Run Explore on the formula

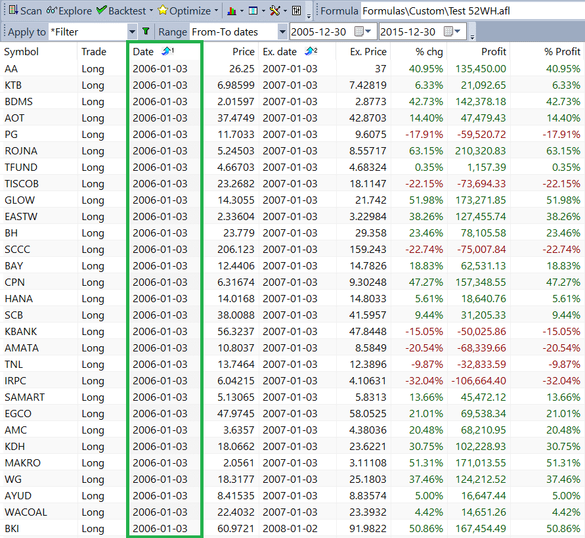(69, 11)
